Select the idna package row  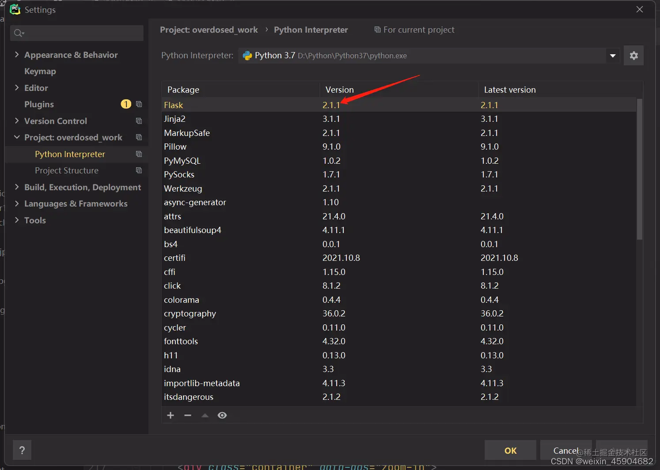[x=399, y=369]
